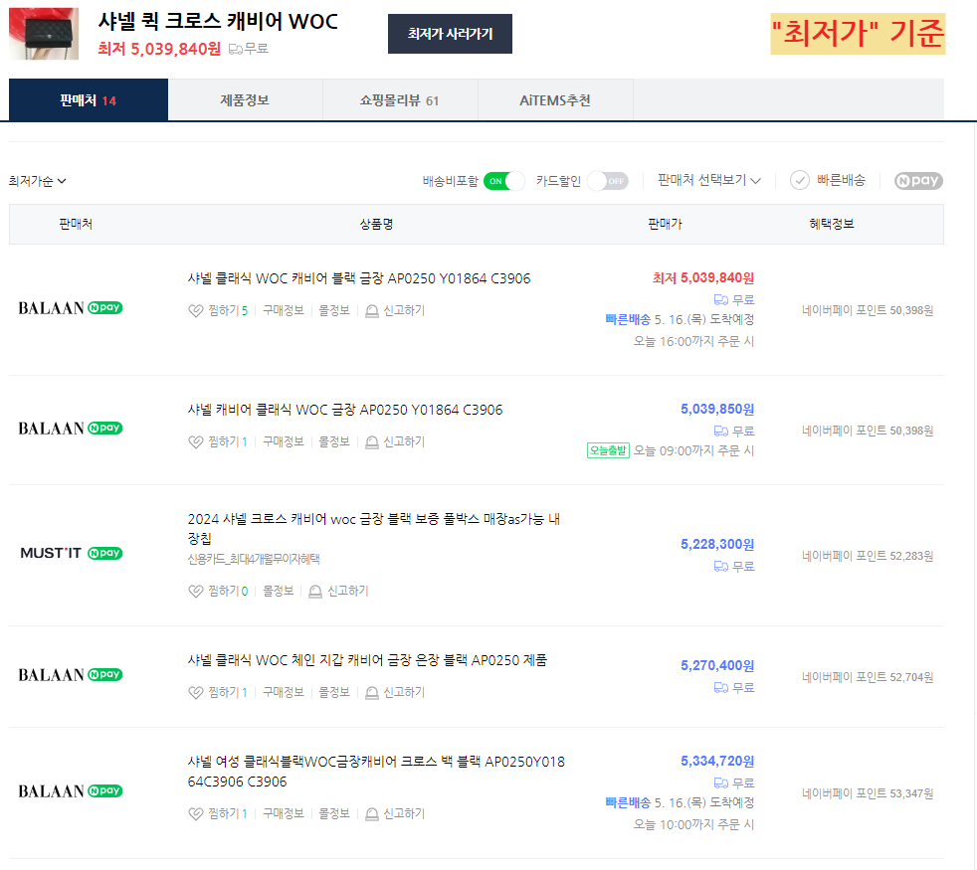Image resolution: width=977 pixels, height=870 pixels.
Task: Open 2024 샤넬 크로스 캐비어 woc product link
Action: pyautogui.click(x=374, y=529)
